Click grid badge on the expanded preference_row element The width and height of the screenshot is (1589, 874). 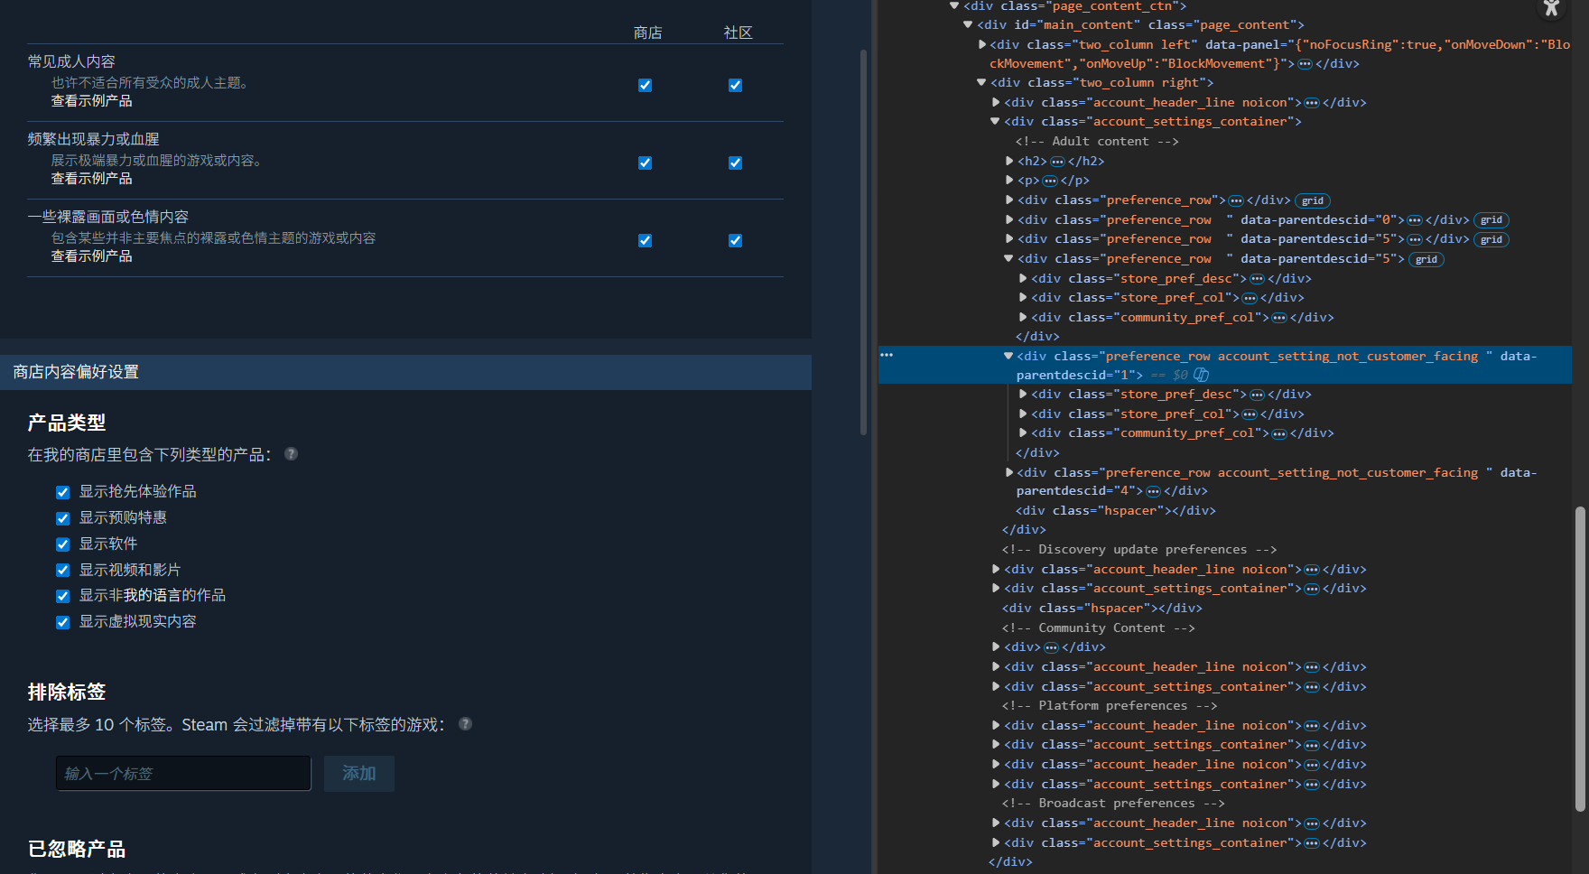[x=1426, y=260]
